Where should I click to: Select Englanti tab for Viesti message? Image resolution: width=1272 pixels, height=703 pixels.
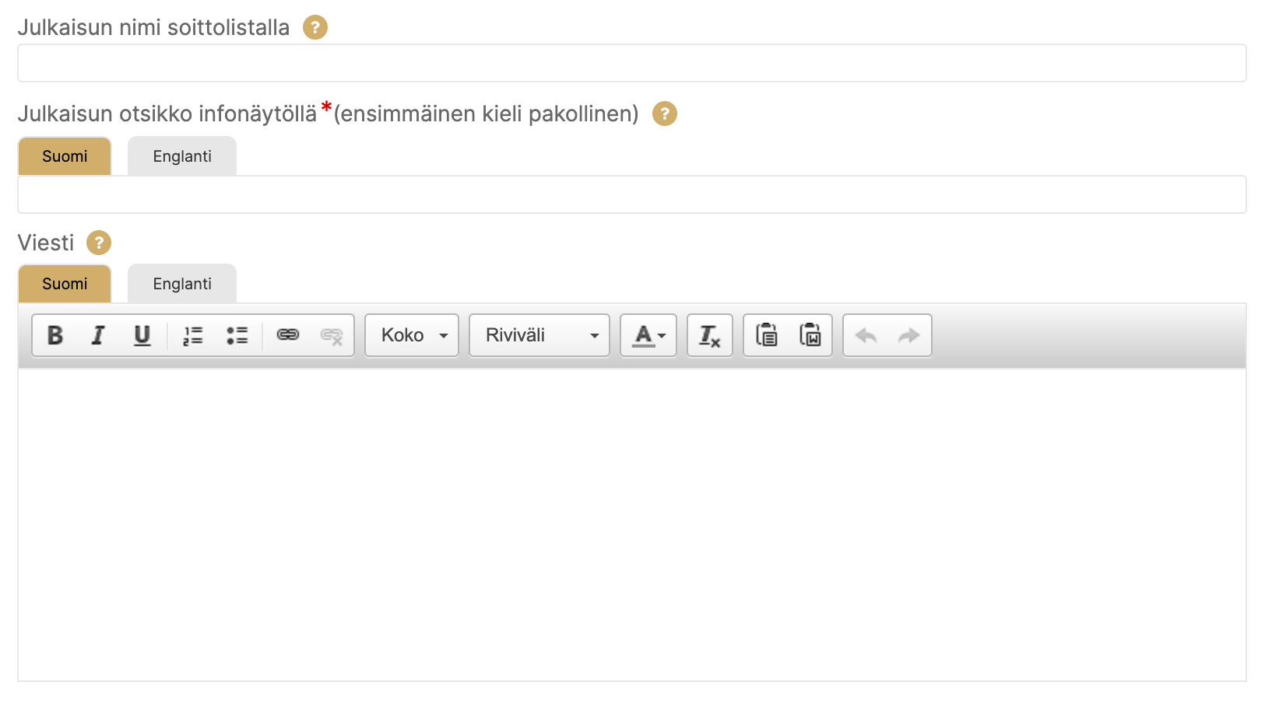[x=182, y=284]
